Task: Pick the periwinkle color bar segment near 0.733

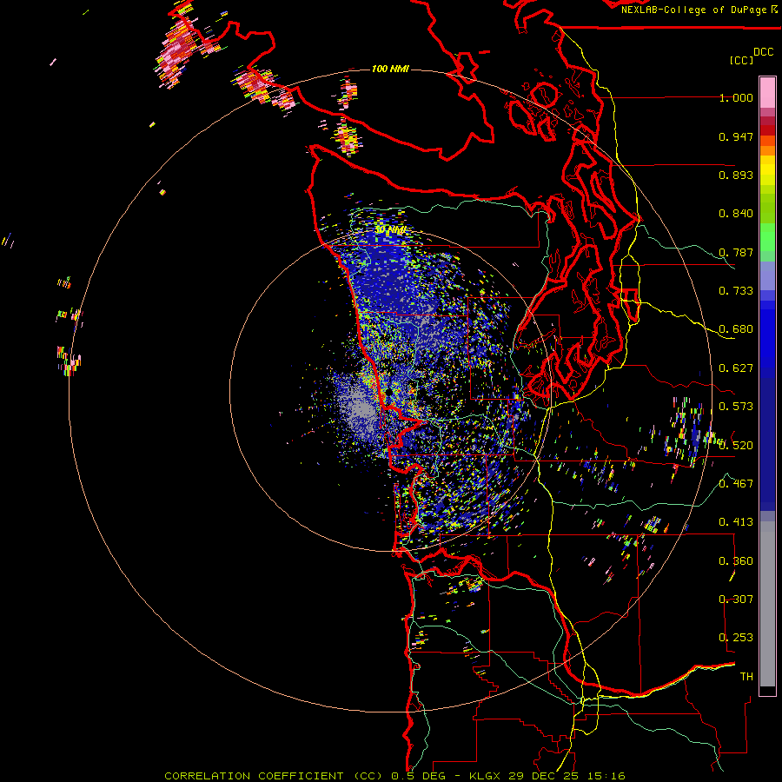Action: (767, 275)
